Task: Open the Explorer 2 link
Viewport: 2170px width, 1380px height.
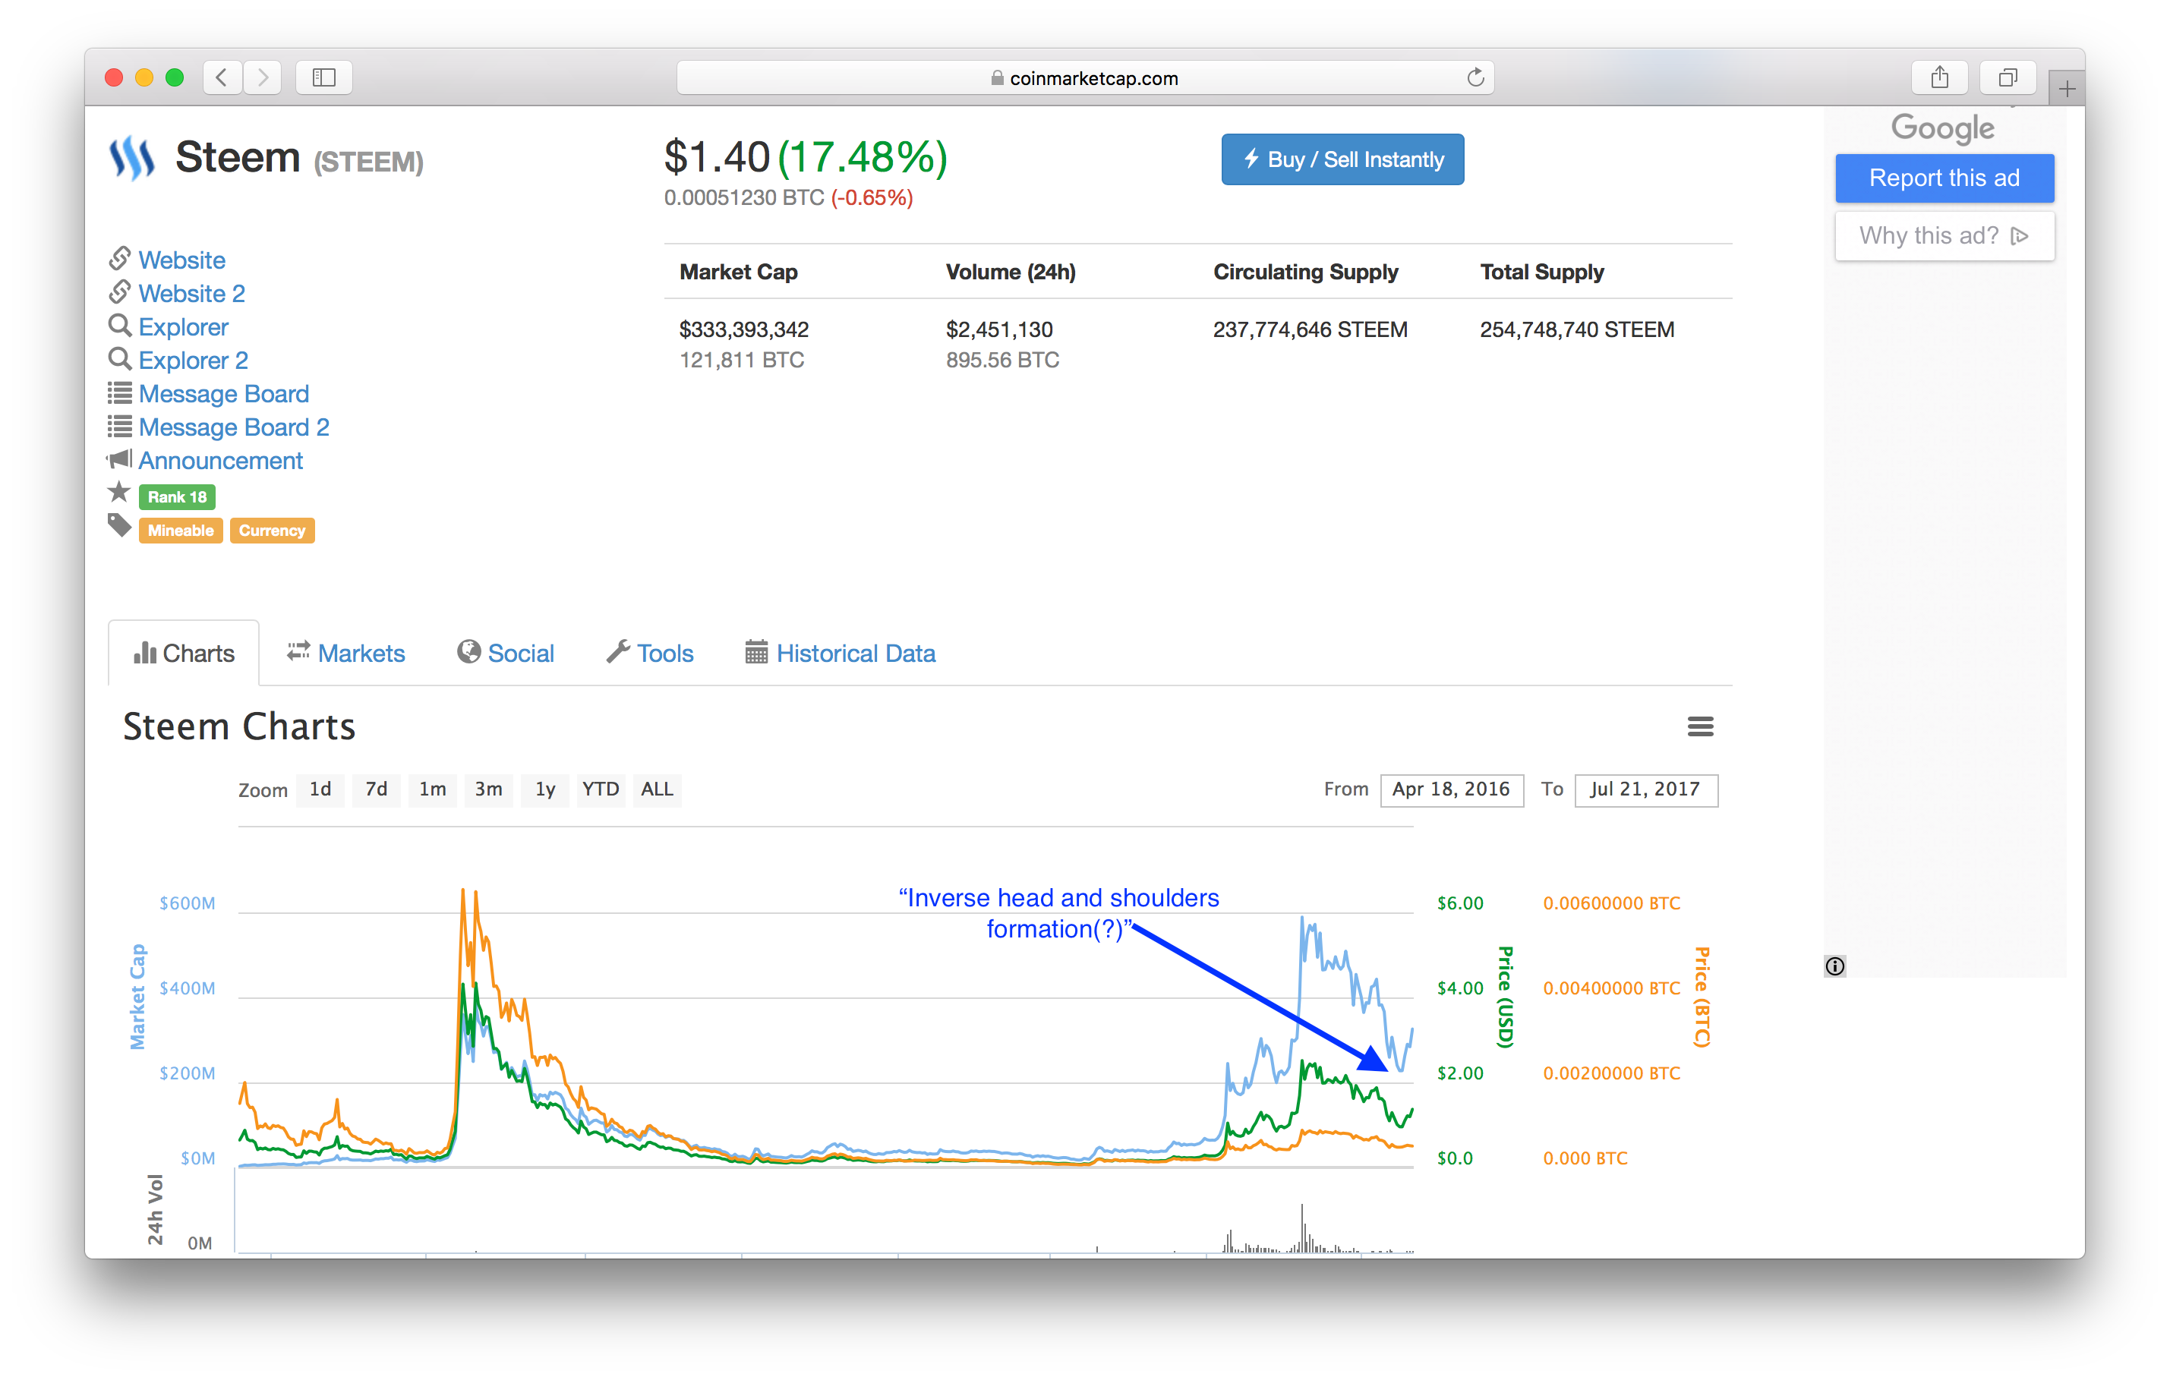Action: [x=194, y=359]
